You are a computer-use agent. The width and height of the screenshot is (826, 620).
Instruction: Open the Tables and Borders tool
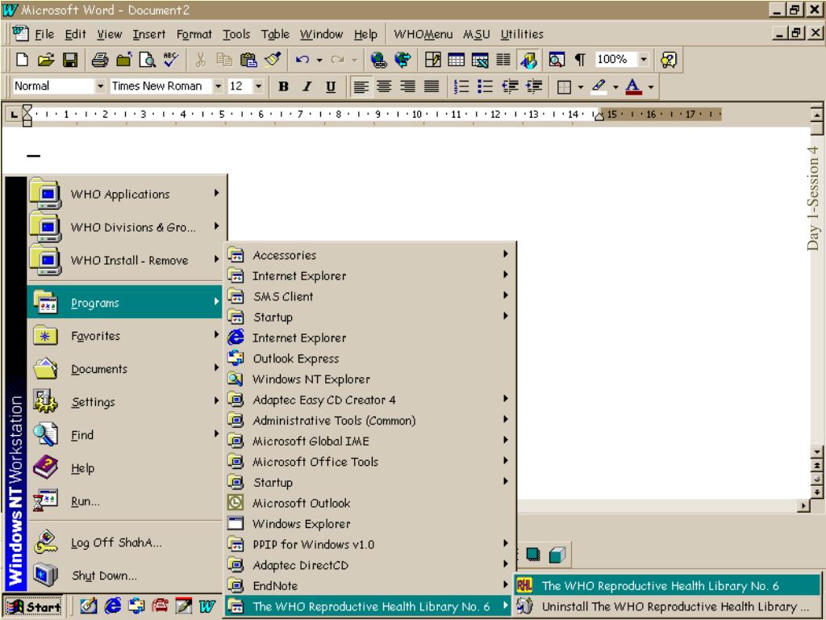click(432, 60)
